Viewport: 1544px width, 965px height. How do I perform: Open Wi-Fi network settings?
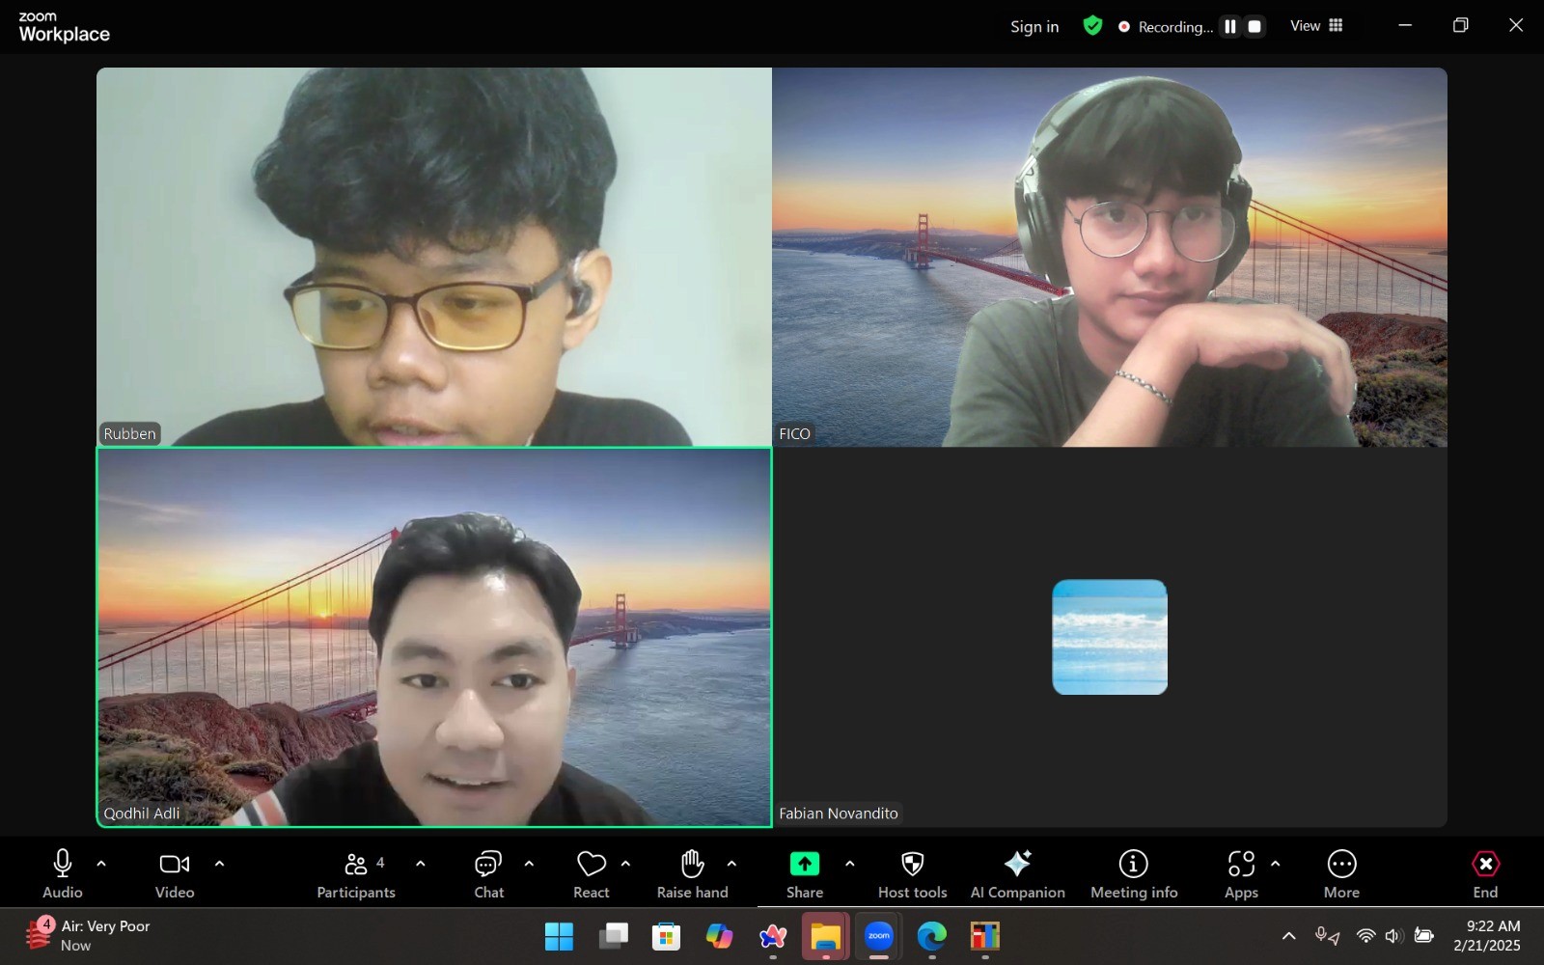pyautogui.click(x=1365, y=936)
